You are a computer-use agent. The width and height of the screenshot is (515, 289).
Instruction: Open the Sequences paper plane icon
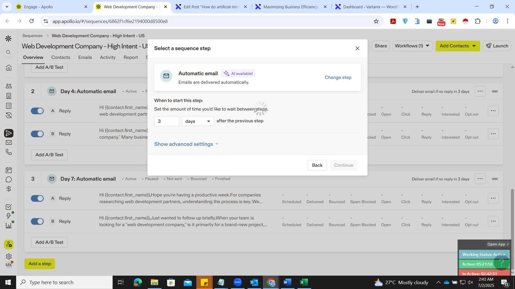click(x=9, y=133)
